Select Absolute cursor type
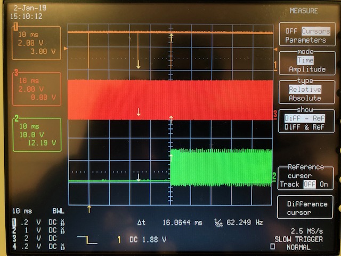 tap(305, 98)
